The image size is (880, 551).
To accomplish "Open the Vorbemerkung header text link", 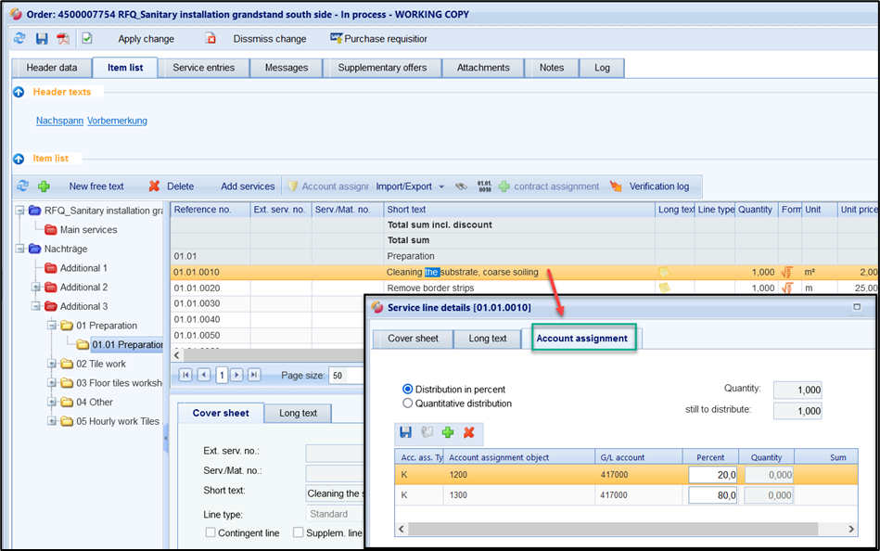I will (117, 121).
